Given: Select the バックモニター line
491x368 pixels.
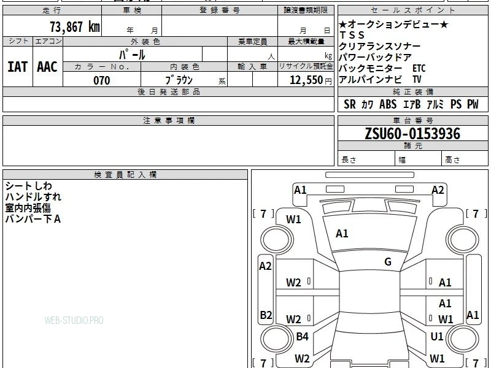Looking at the screenshot, I should click(371, 68).
